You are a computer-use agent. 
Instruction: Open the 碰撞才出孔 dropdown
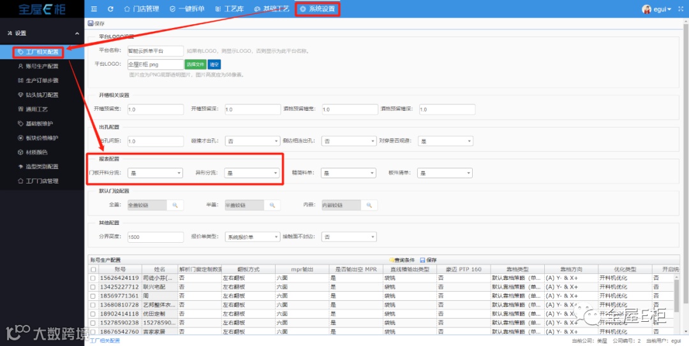click(252, 141)
